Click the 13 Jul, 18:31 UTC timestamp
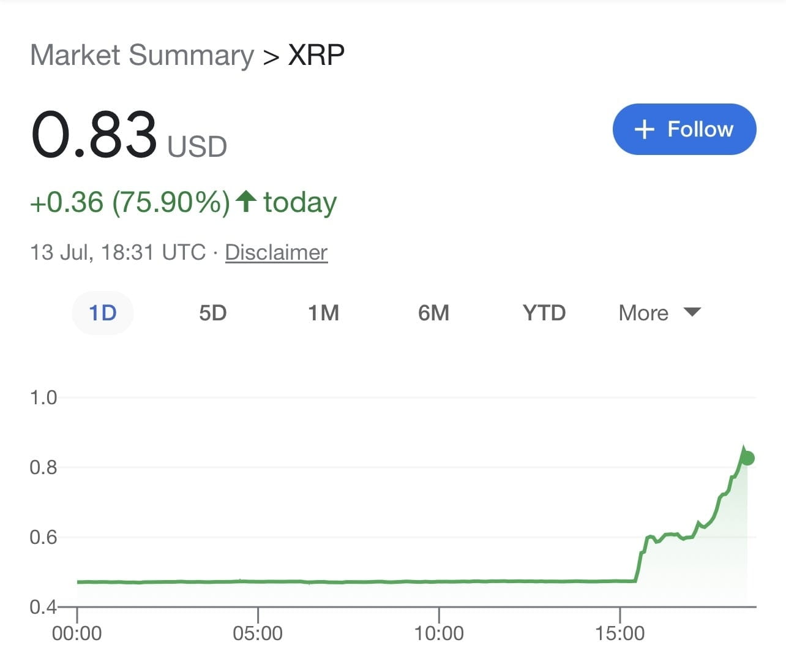Viewport: 786px width, 664px height. click(x=118, y=252)
